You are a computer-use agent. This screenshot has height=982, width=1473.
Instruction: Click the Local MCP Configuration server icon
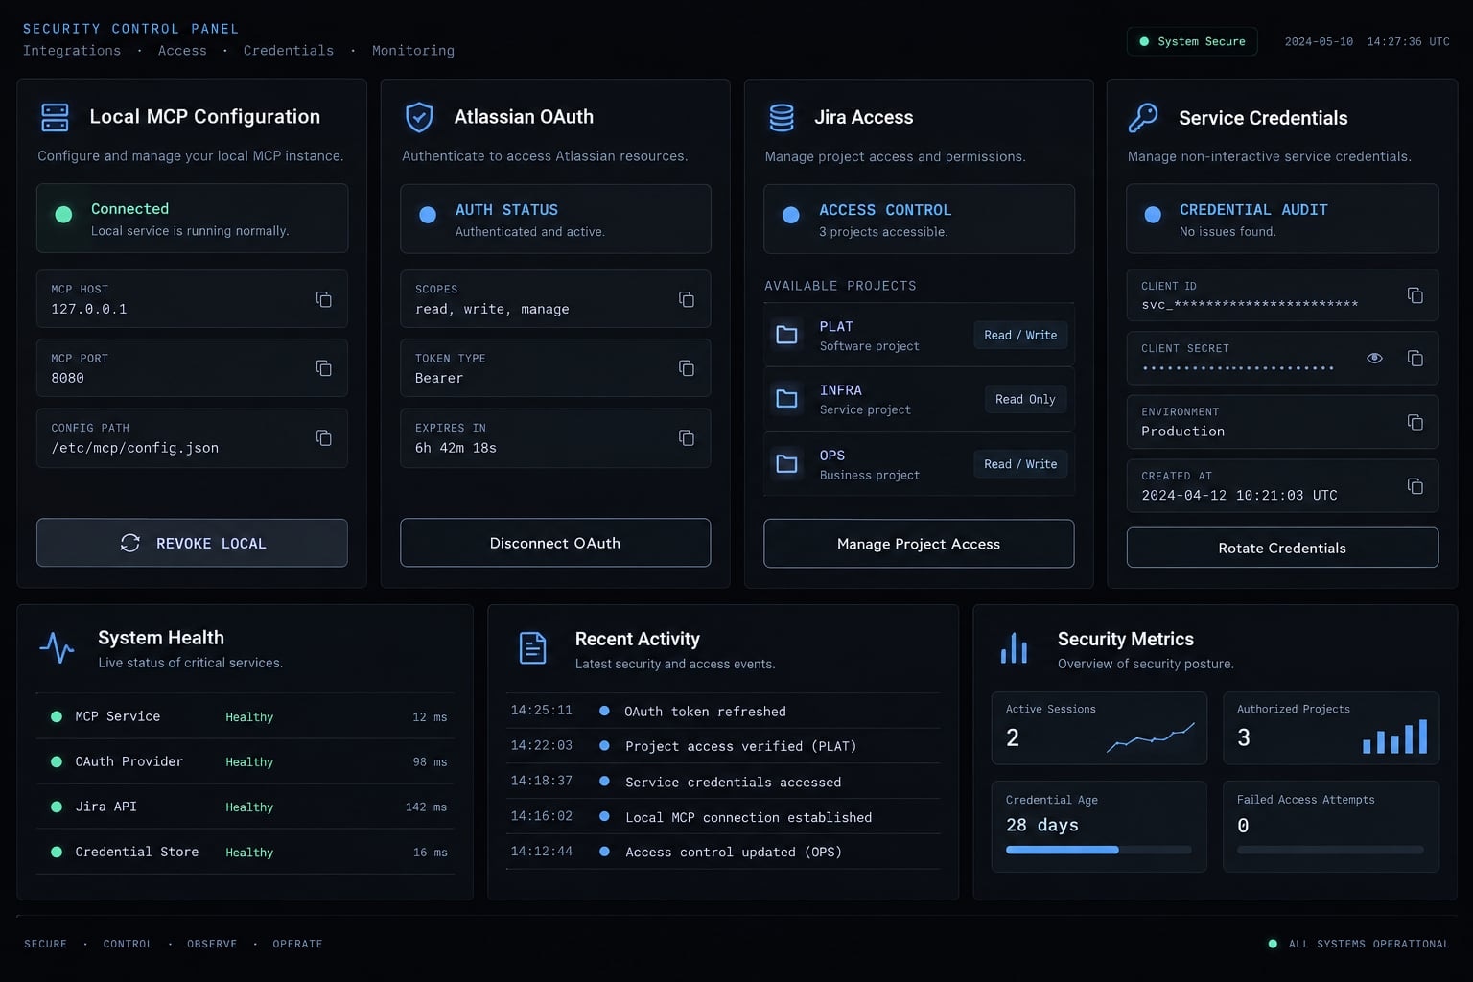coord(56,117)
